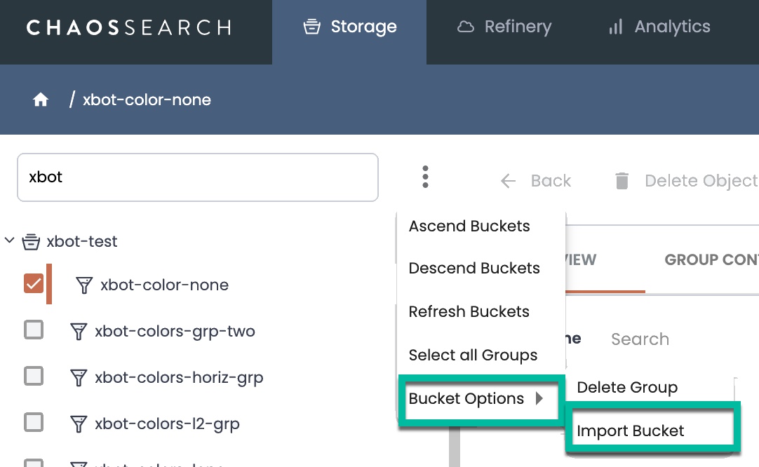Click the CHAOSSEARCH logo
This screenshot has width=759, height=467.
click(129, 27)
